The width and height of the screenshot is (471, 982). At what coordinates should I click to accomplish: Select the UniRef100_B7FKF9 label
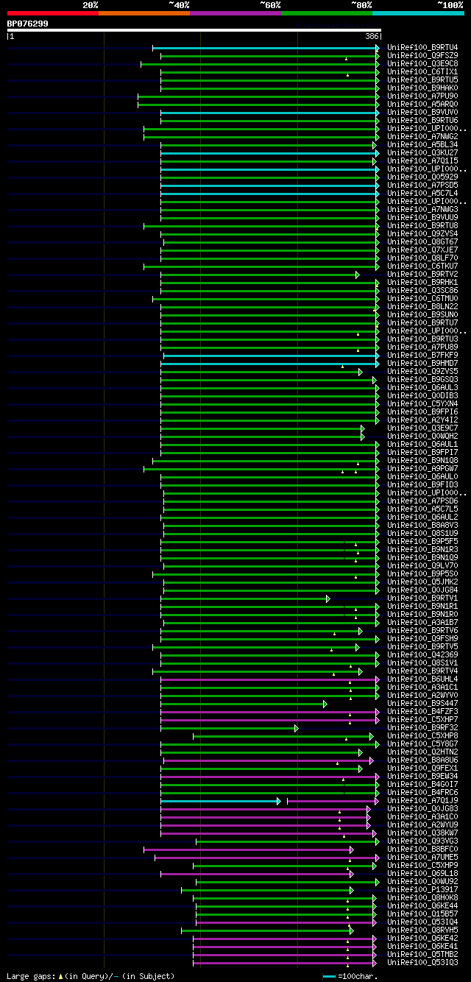coord(422,356)
